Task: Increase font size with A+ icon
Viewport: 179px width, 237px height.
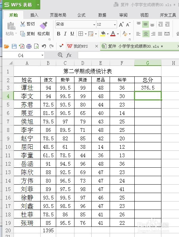Action: pos(121,24)
